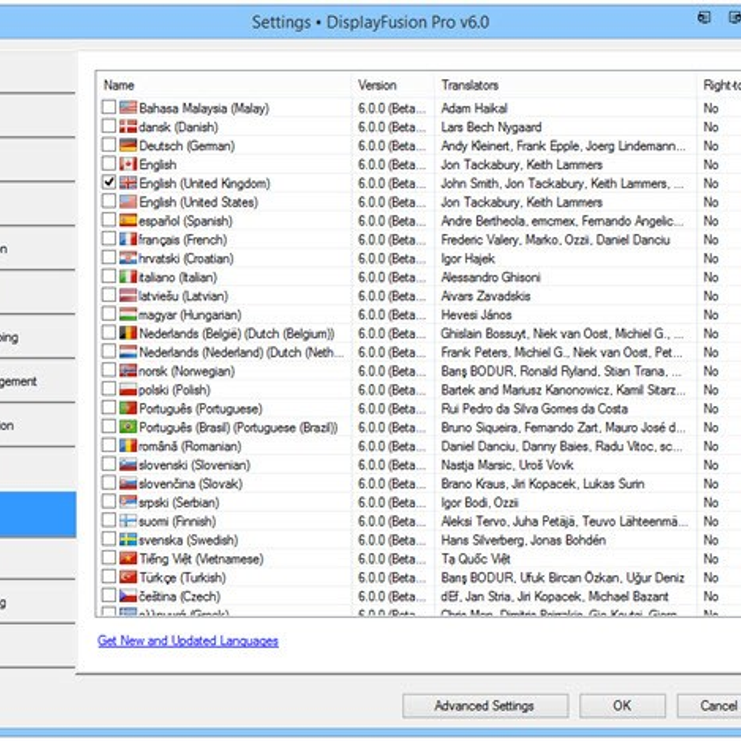The height and width of the screenshot is (741, 741).
Task: Tick the polski (Polish) checkbox
Action: pyautogui.click(x=109, y=389)
